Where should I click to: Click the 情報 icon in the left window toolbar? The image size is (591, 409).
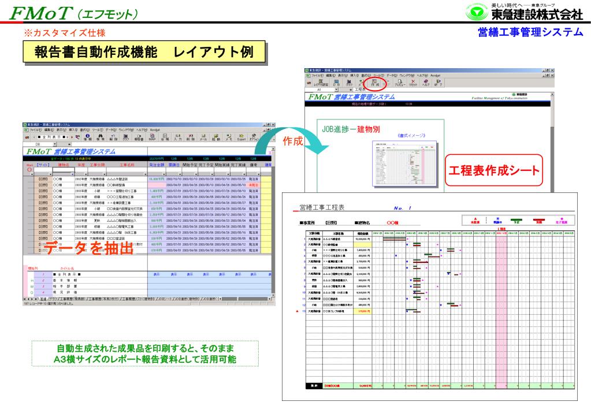(87, 137)
